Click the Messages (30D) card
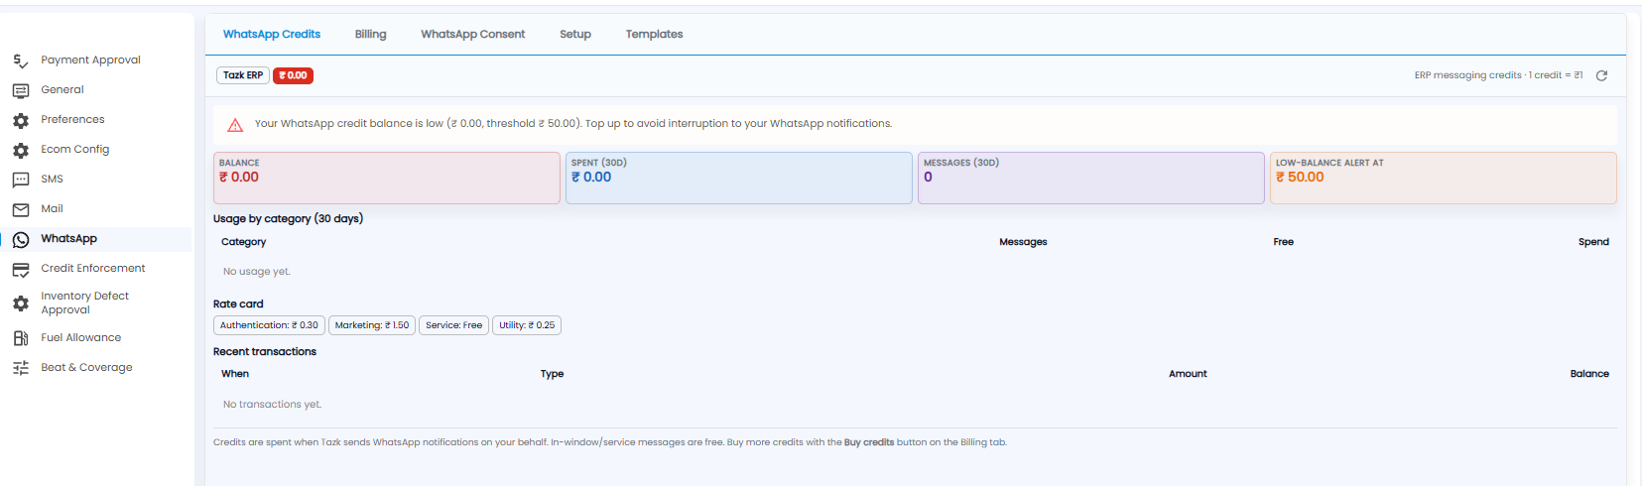The height and width of the screenshot is (486, 1642). coord(1091,178)
